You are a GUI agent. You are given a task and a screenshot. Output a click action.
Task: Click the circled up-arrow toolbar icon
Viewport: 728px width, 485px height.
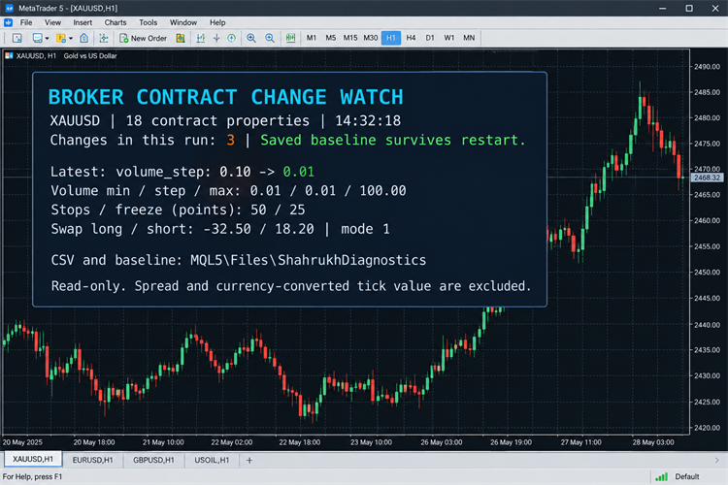point(232,38)
